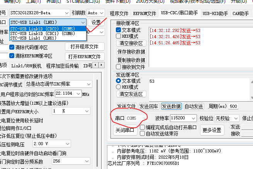
Task: Open the 校验位 无校验 dropdown
Action: (x=227, y=119)
